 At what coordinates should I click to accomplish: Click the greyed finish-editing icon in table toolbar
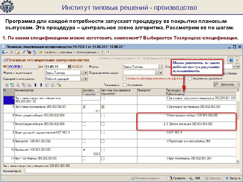pos(29,85)
